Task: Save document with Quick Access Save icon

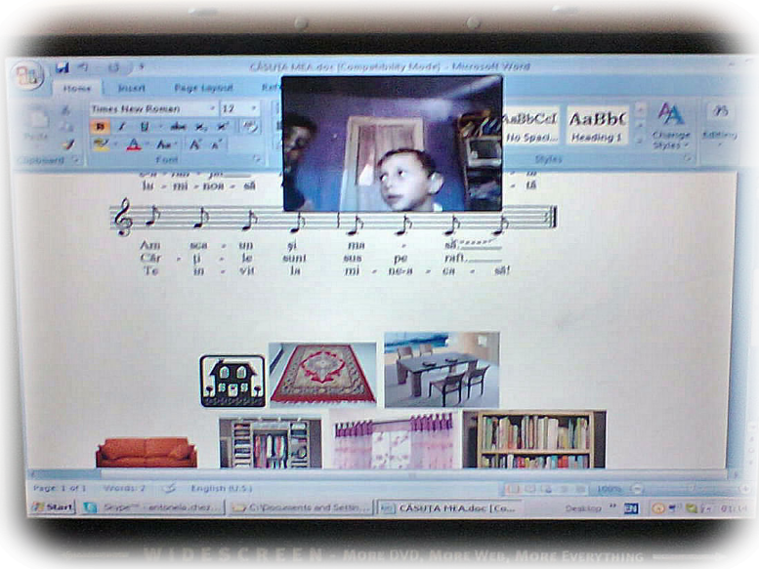Action: pyautogui.click(x=63, y=67)
